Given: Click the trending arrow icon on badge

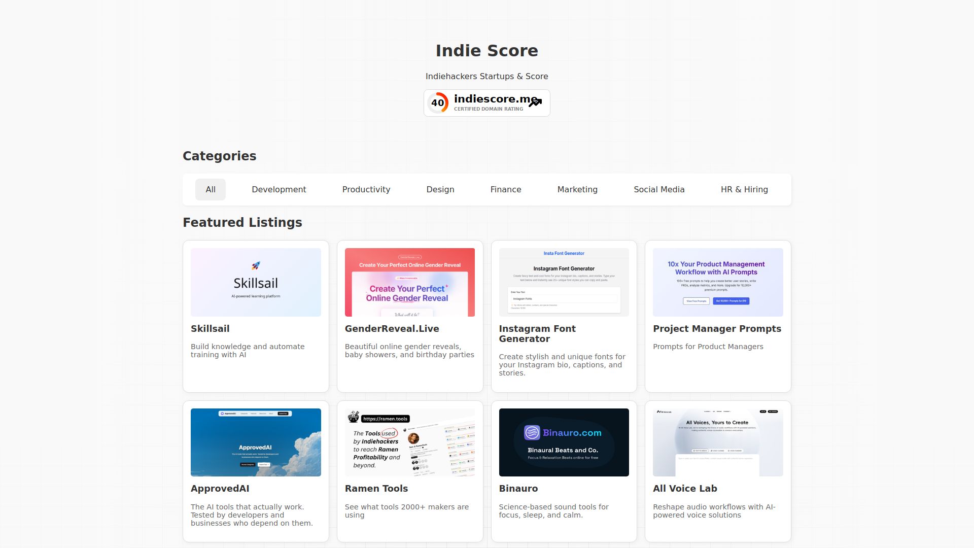Looking at the screenshot, I should point(535,103).
